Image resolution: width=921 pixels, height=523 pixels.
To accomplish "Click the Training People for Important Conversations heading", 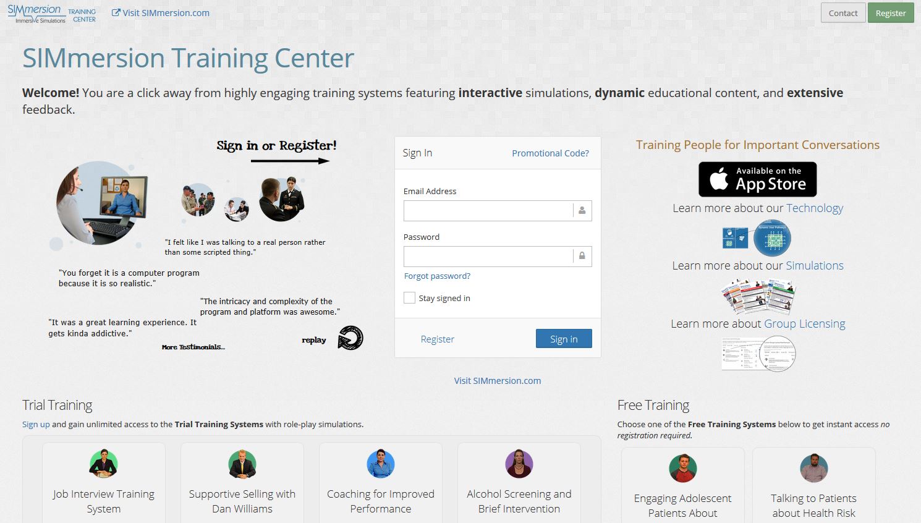I will click(758, 145).
